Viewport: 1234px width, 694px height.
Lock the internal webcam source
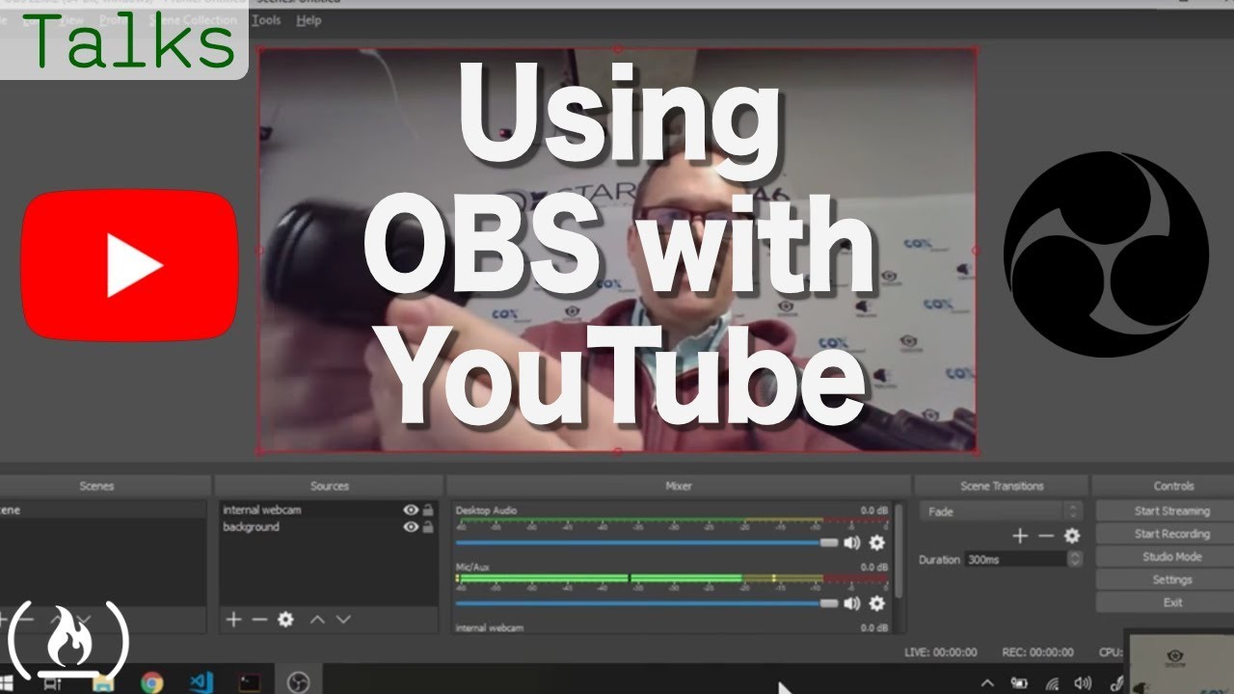[428, 510]
